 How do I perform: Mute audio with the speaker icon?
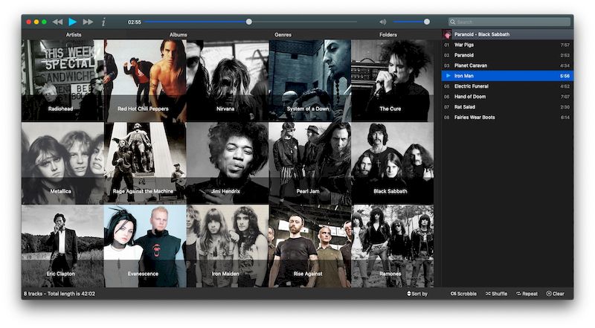pos(383,22)
